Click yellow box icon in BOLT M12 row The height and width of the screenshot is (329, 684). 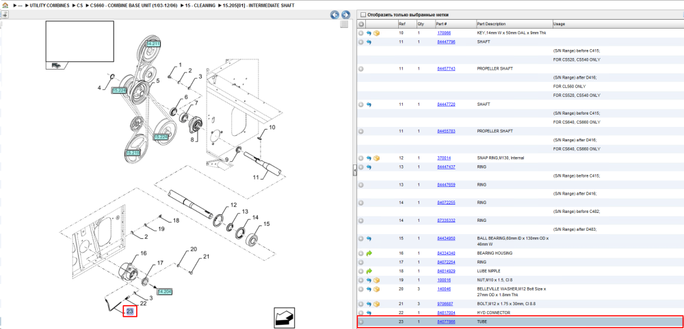click(376, 304)
